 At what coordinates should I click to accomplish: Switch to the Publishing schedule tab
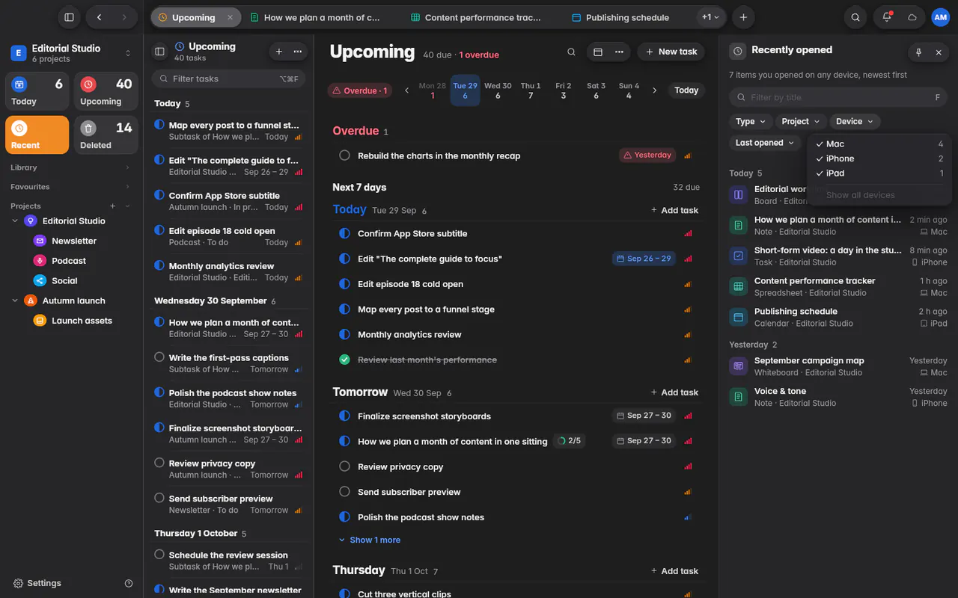pos(627,17)
